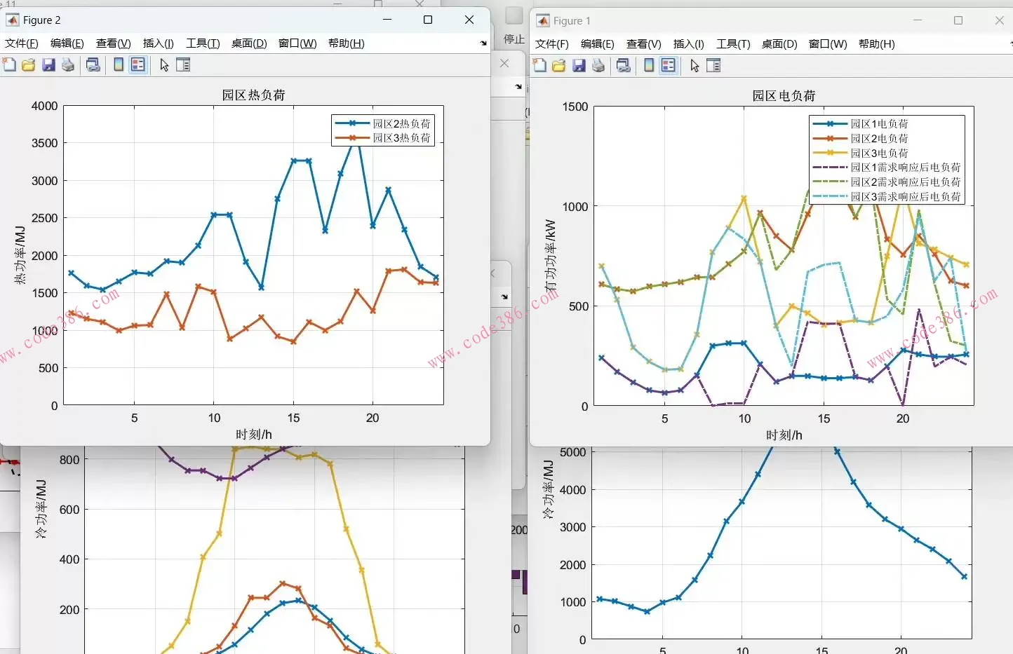Toggle the Insert Legend button in Figure 2
Screen dimensions: 1013x654
(x=138, y=65)
